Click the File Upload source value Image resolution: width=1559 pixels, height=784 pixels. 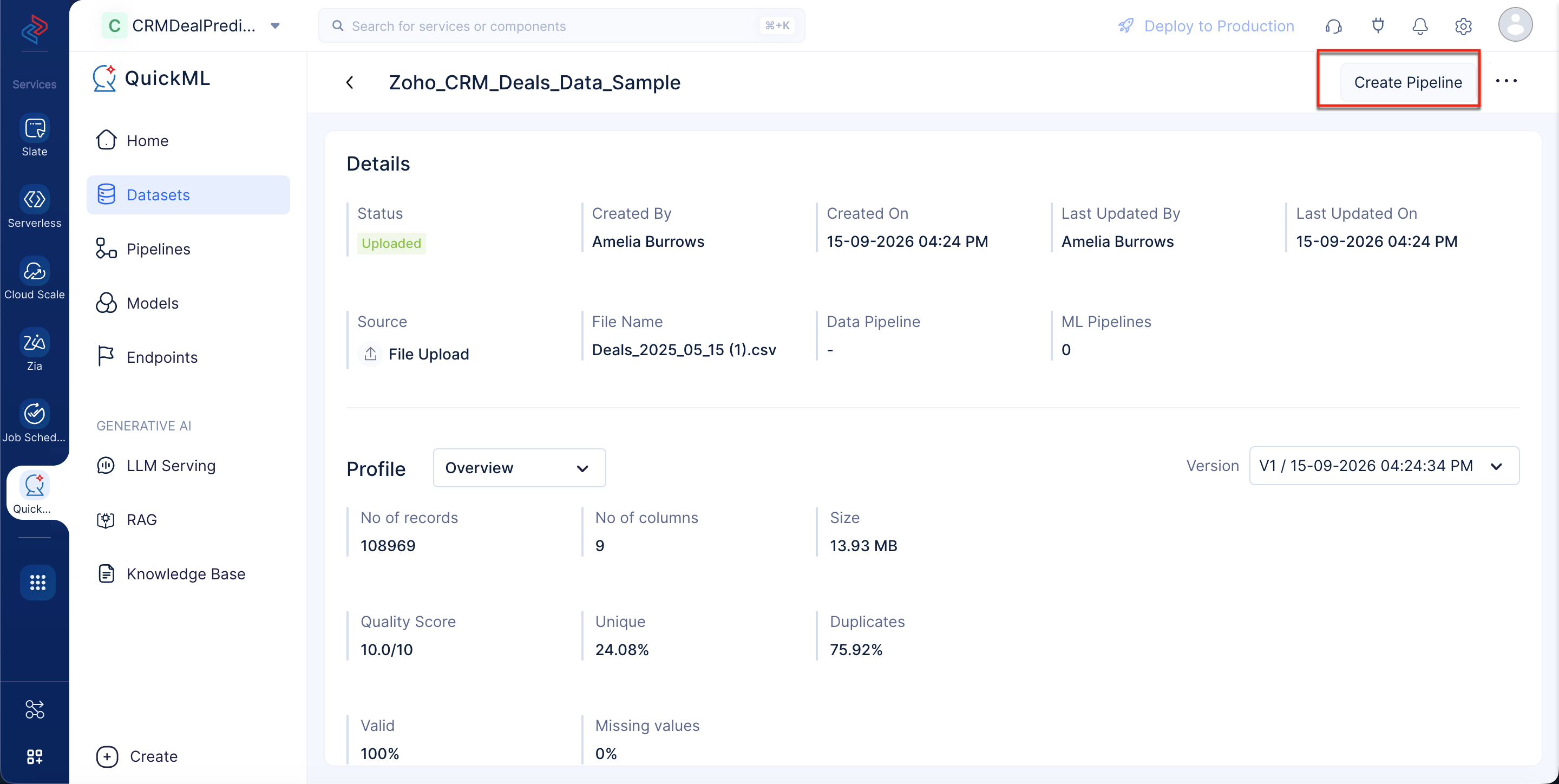(429, 354)
